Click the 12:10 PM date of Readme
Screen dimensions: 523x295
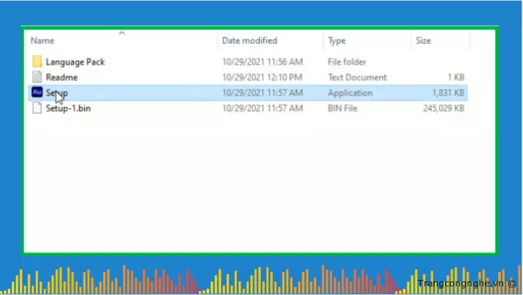(262, 77)
